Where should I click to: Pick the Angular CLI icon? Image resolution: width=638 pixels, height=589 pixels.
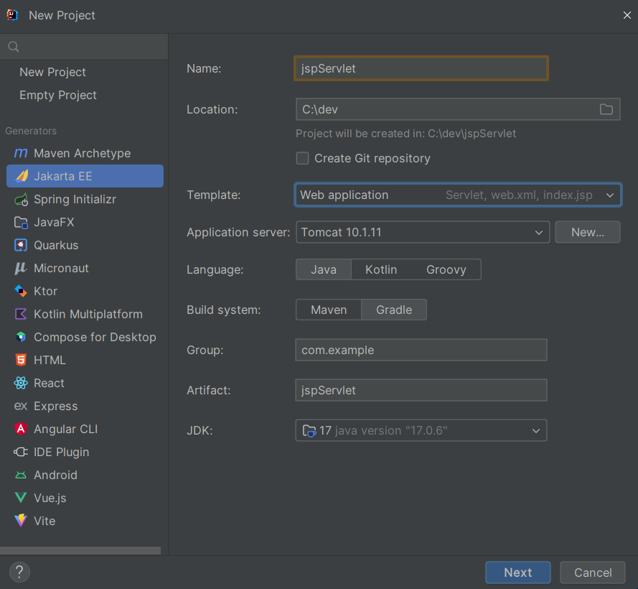click(x=21, y=429)
